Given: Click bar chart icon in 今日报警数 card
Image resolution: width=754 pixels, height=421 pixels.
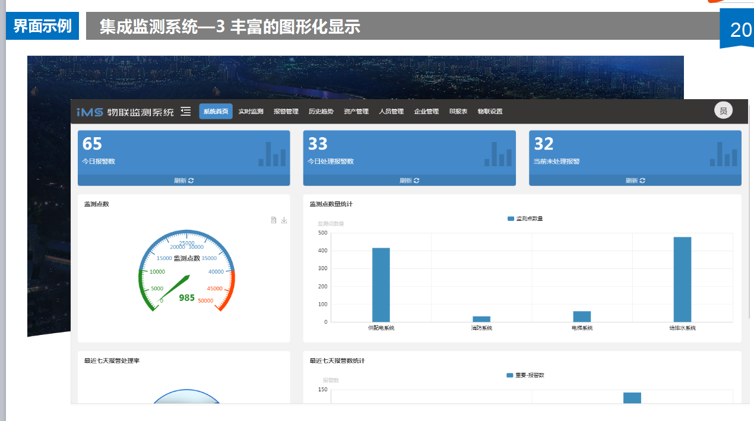Looking at the screenshot, I should (272, 154).
